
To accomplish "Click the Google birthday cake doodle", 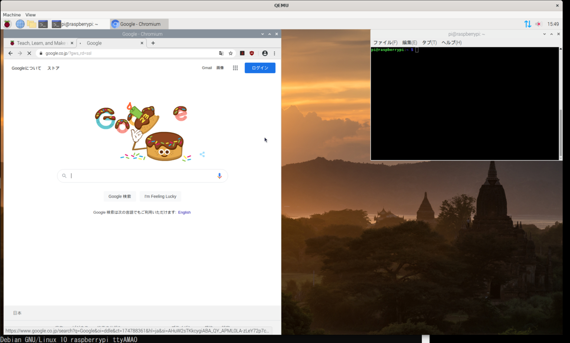I will (x=142, y=132).
